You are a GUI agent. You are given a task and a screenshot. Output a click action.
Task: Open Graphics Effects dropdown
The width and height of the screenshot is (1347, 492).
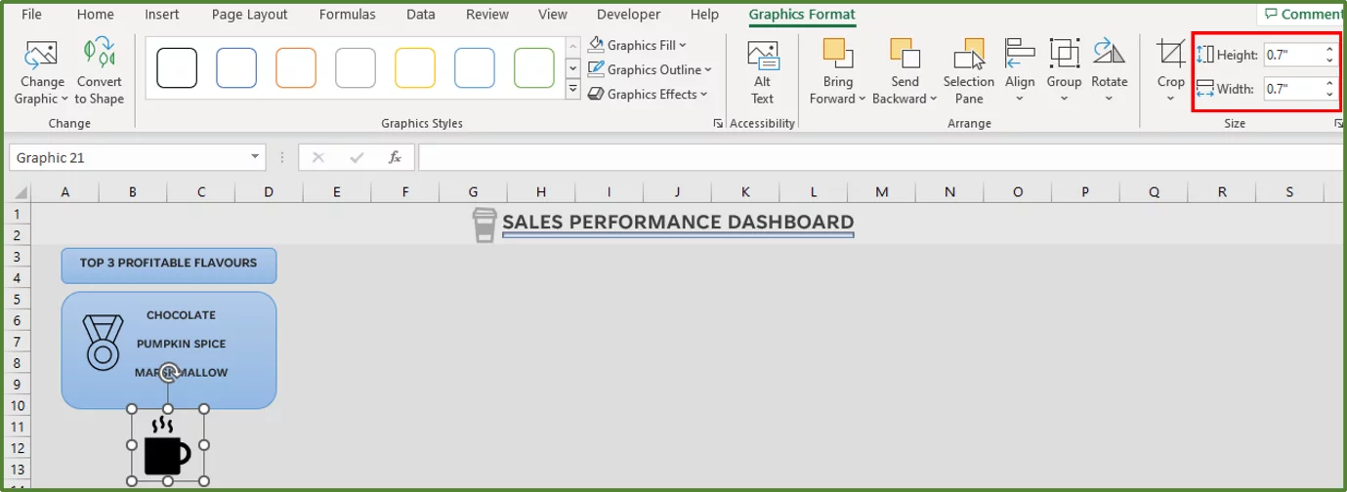pyautogui.click(x=648, y=94)
